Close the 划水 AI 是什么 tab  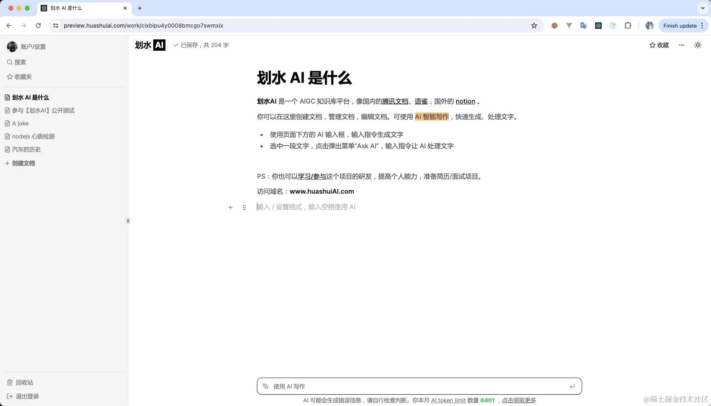(x=125, y=8)
